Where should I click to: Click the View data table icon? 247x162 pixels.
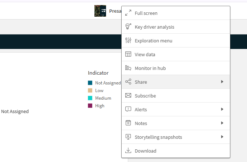pos(128,54)
